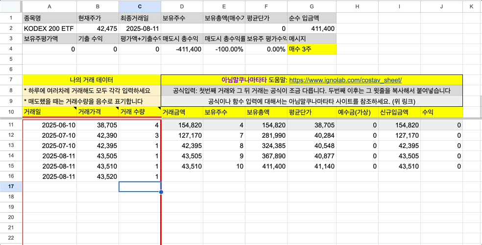Select the 거래금액 header cell
Image resolution: width=482 pixels, height=245 pixels.
[x=182, y=112]
